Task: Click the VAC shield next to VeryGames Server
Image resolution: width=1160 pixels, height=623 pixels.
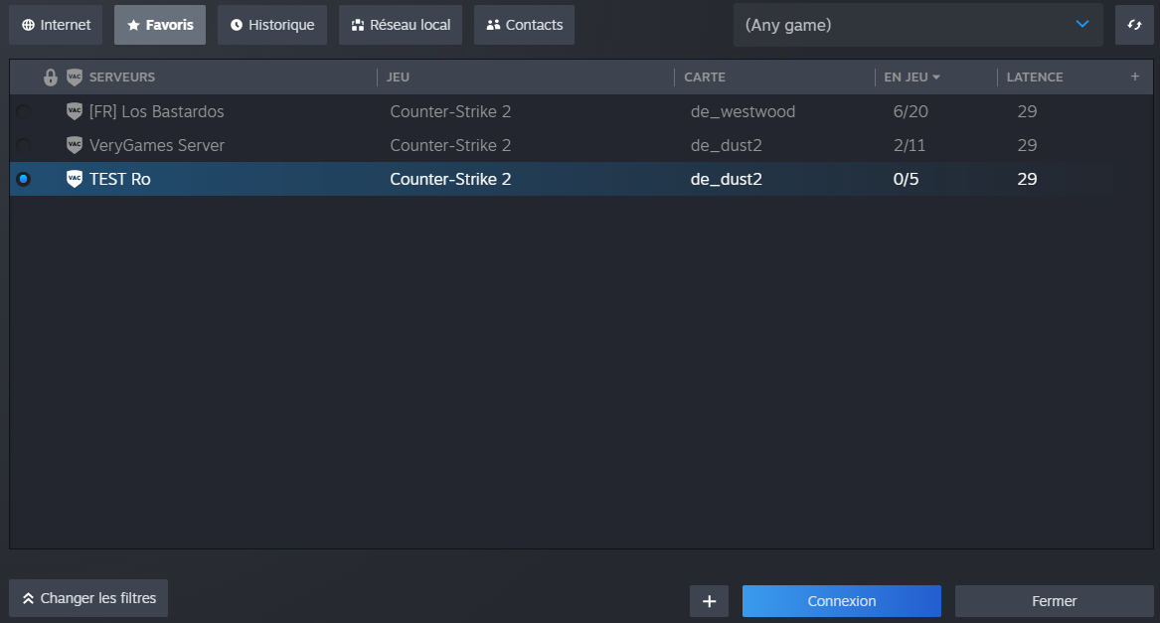Action: coord(75,145)
